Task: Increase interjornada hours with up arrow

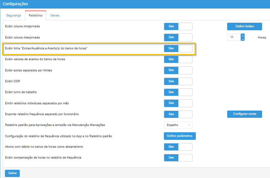Action: [x=243, y=36]
